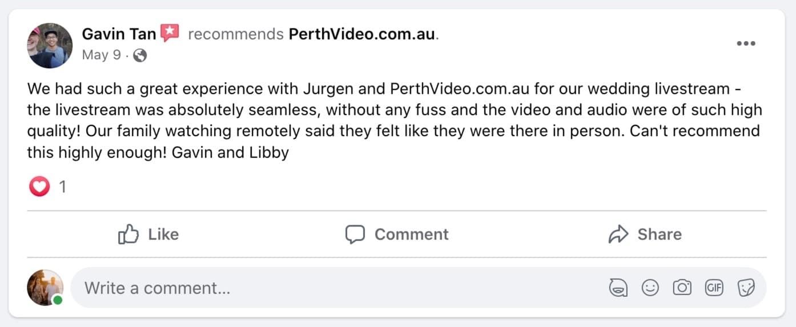
Task: Click the Like thumbs-up button
Action: pos(148,234)
